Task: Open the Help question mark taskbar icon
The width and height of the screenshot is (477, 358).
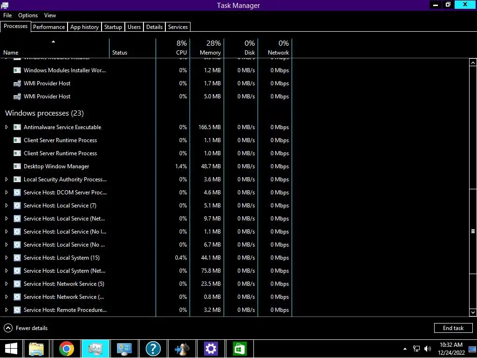Action: click(x=153, y=349)
